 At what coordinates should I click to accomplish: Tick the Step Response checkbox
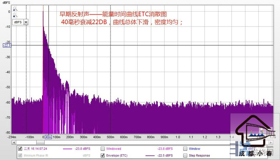[x=185, y=156]
